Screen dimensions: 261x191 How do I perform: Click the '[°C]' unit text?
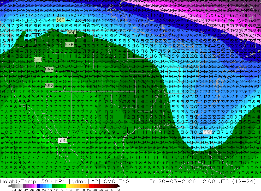(95, 181)
